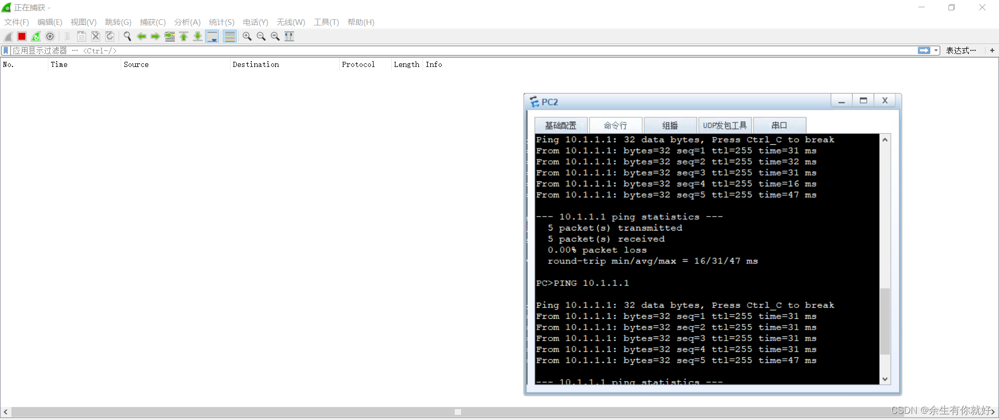
Task: Switch to 组播 tab in PC2 window
Action: click(670, 125)
